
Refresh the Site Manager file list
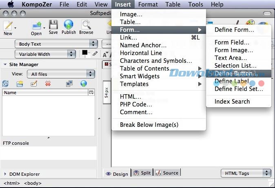(5, 84)
